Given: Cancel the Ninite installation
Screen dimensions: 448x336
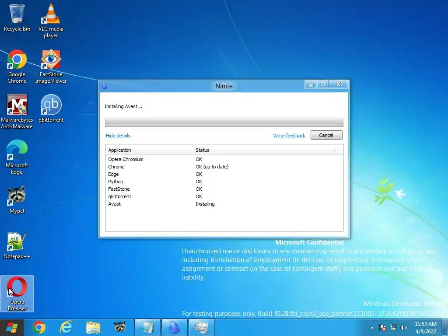Looking at the screenshot, I should click(x=326, y=135).
